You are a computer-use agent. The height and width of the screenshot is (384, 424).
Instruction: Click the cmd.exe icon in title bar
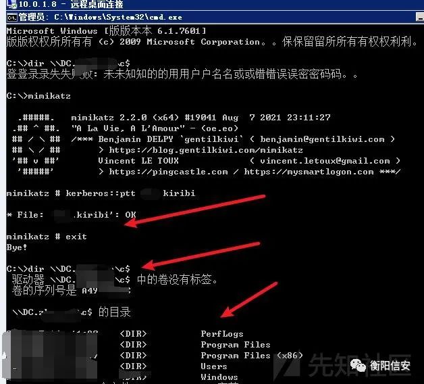(x=12, y=18)
